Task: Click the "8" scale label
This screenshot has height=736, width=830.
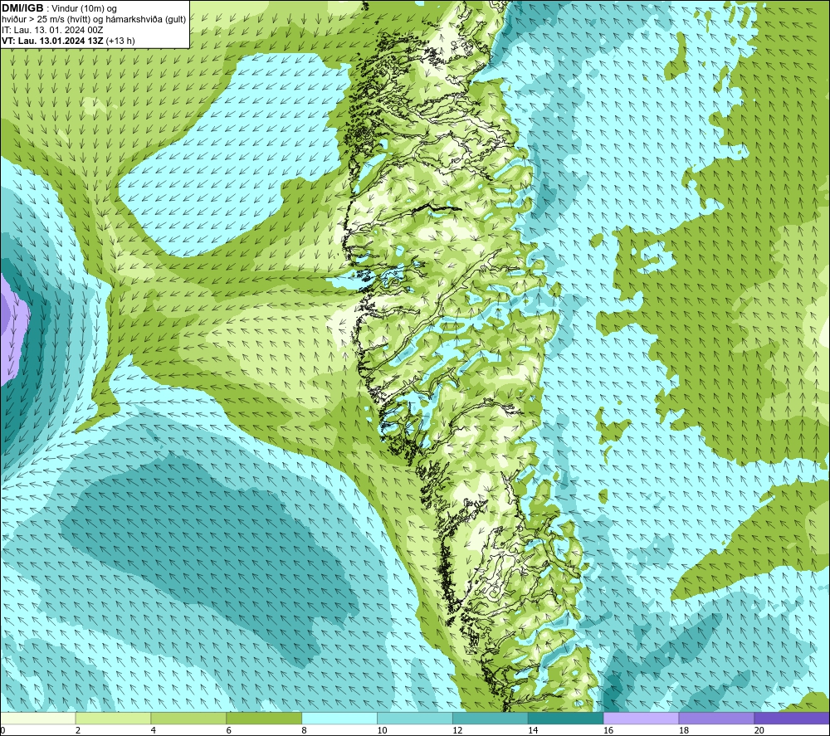Action: coord(304,730)
